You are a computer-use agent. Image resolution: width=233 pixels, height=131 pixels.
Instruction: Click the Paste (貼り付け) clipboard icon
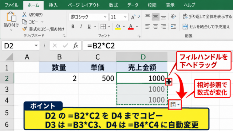coord(11,17)
